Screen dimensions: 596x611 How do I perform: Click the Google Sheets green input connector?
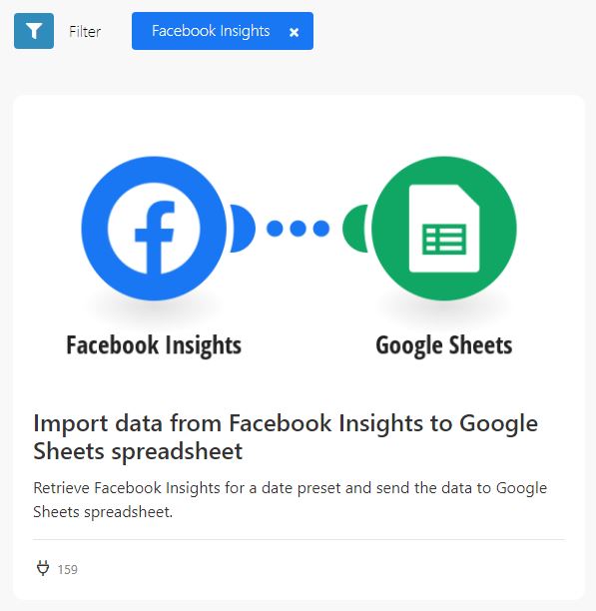pyautogui.click(x=354, y=229)
